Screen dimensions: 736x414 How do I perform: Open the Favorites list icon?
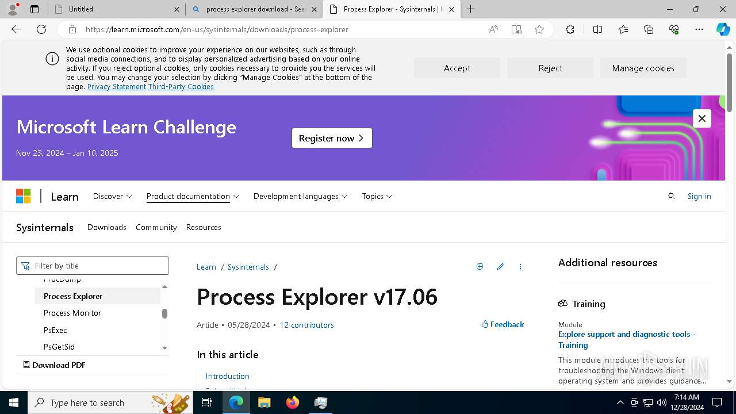[623, 29]
